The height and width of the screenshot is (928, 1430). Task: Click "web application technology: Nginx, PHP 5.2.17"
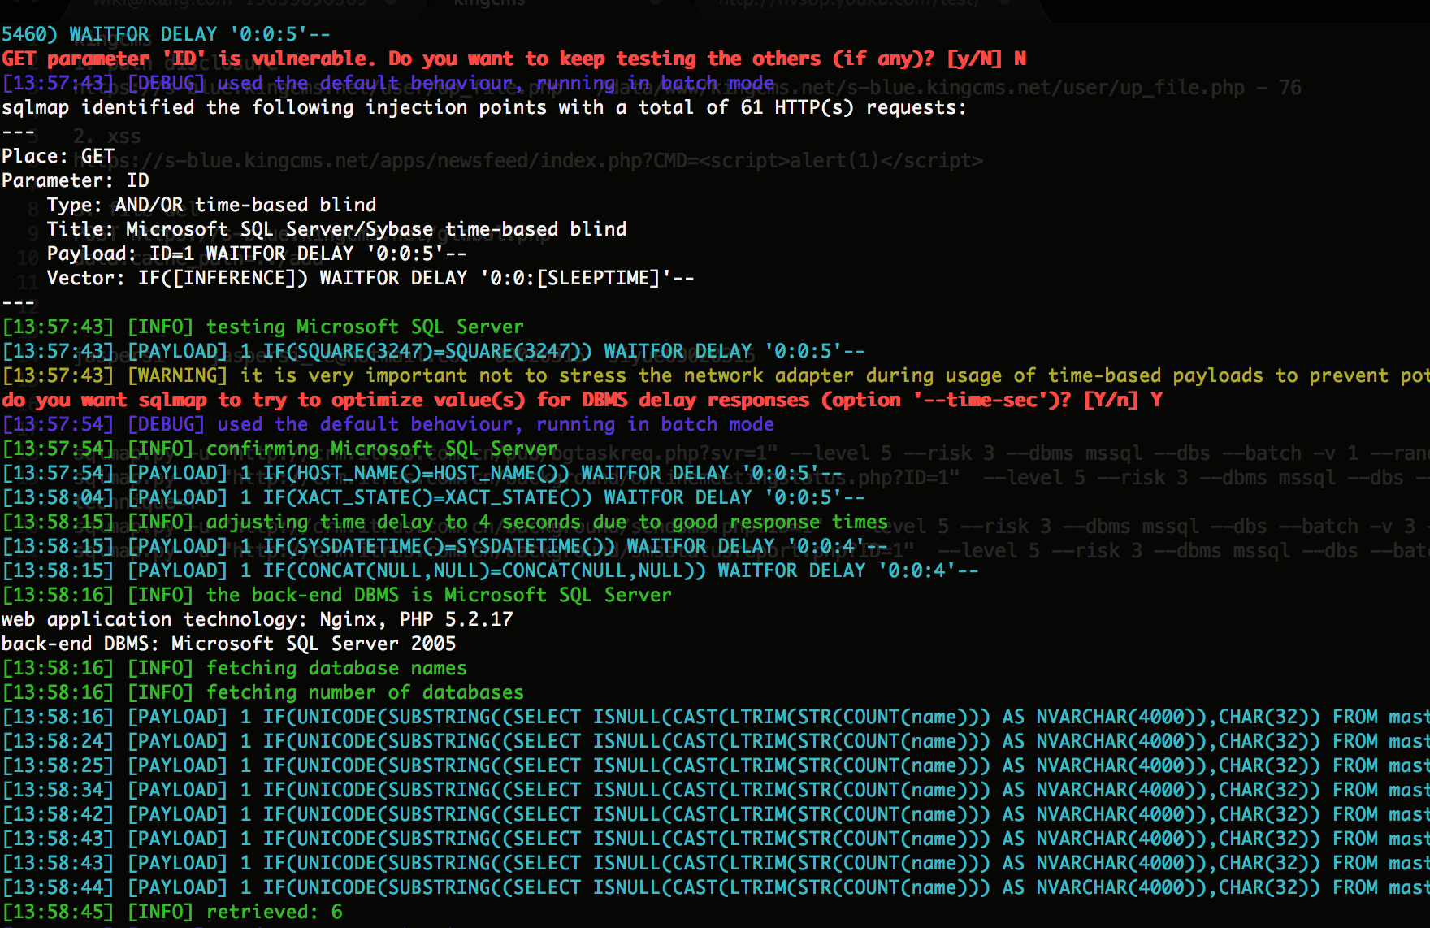[x=257, y=619]
